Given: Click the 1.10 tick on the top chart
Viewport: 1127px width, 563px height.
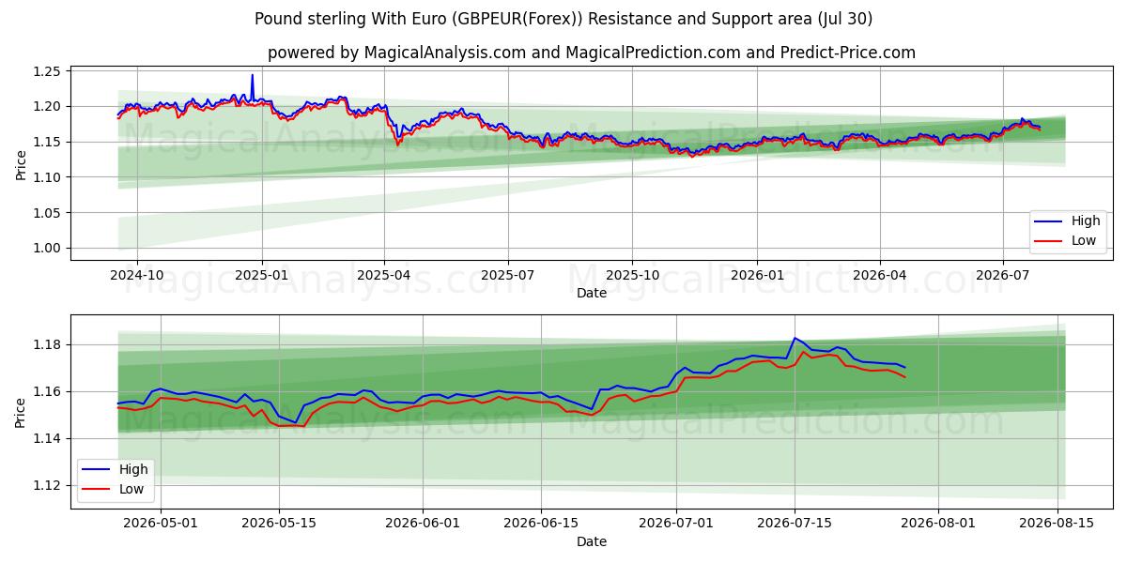Looking at the screenshot, I should [x=47, y=177].
